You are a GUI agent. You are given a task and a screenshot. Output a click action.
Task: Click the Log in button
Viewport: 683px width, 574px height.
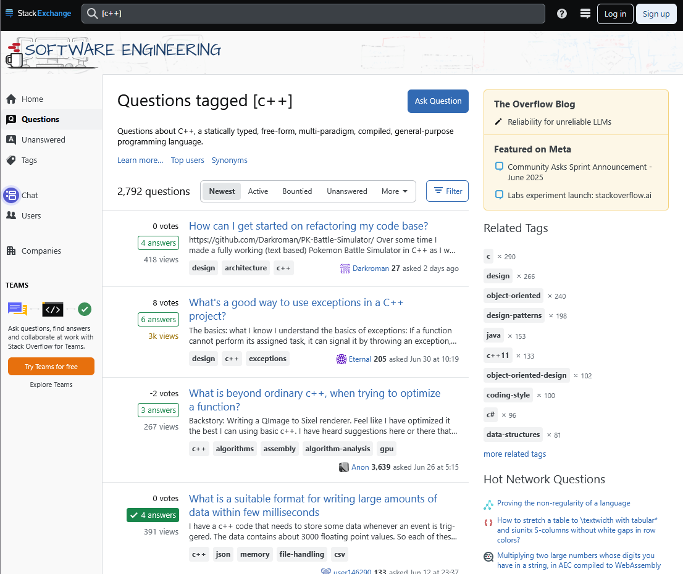[615, 14]
